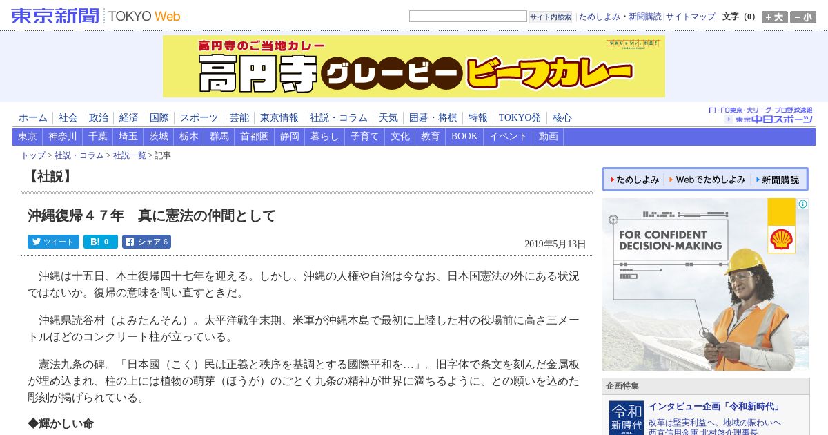828x435 pixels.
Task: Select the 栃木 regional tab
Action: [189, 137]
